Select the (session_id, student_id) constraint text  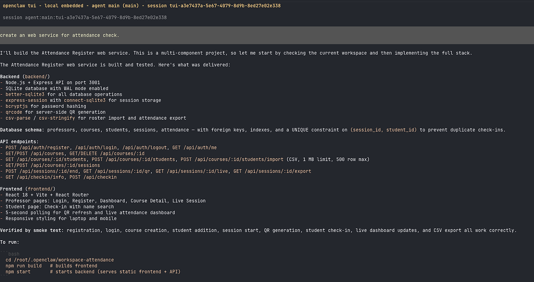383,130
